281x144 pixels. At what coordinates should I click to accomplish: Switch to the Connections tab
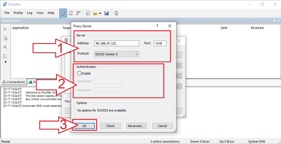tap(14, 82)
